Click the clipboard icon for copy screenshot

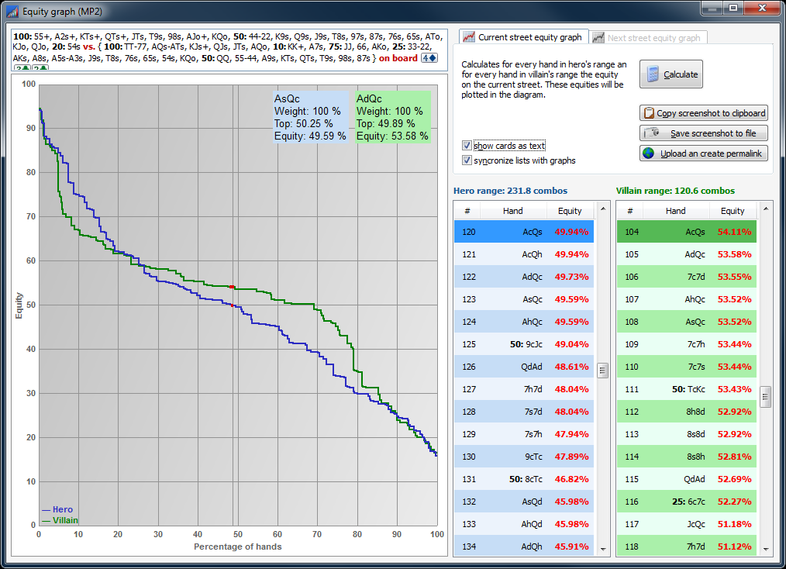(649, 113)
